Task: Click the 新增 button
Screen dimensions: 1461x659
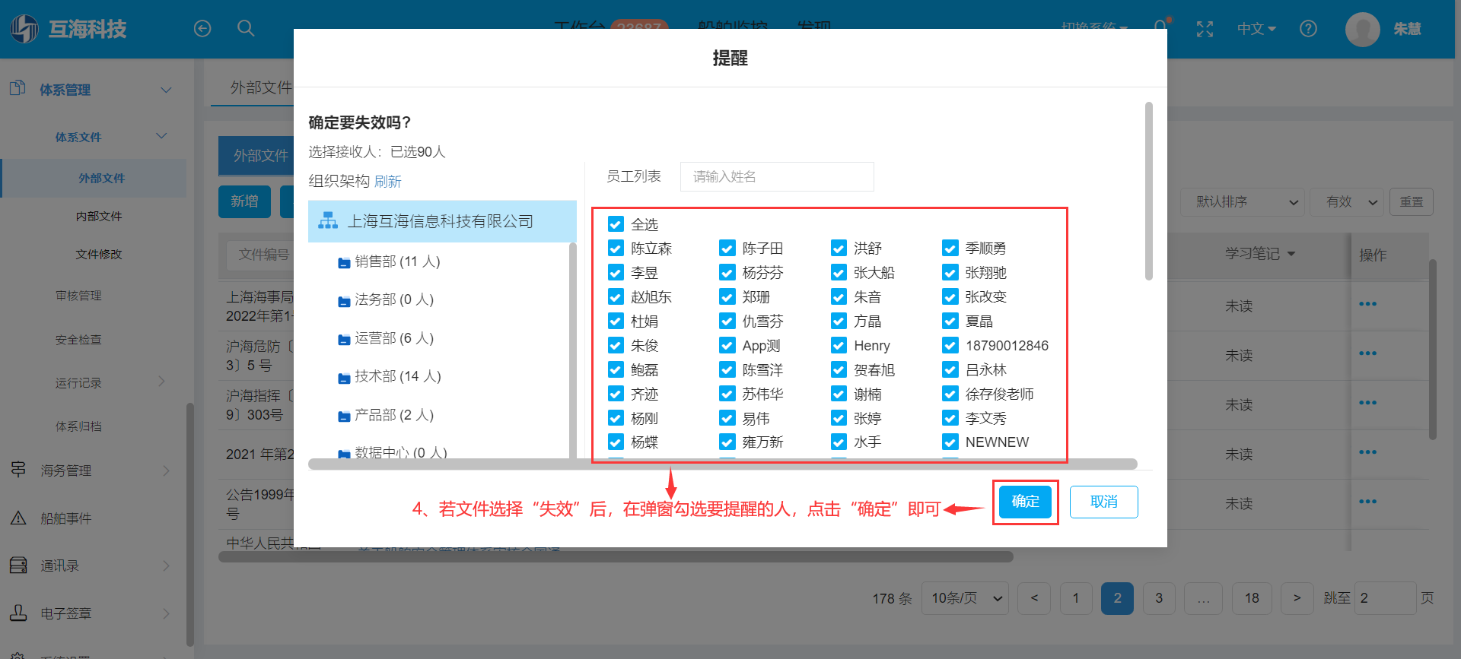Action: pos(244,201)
